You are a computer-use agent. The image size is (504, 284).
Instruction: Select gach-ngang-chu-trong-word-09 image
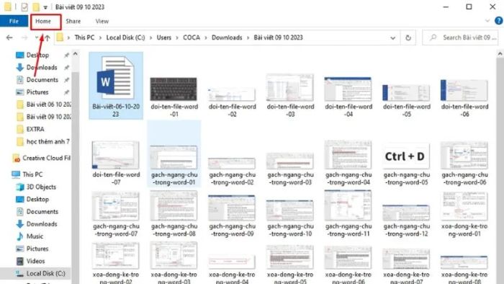232,208
